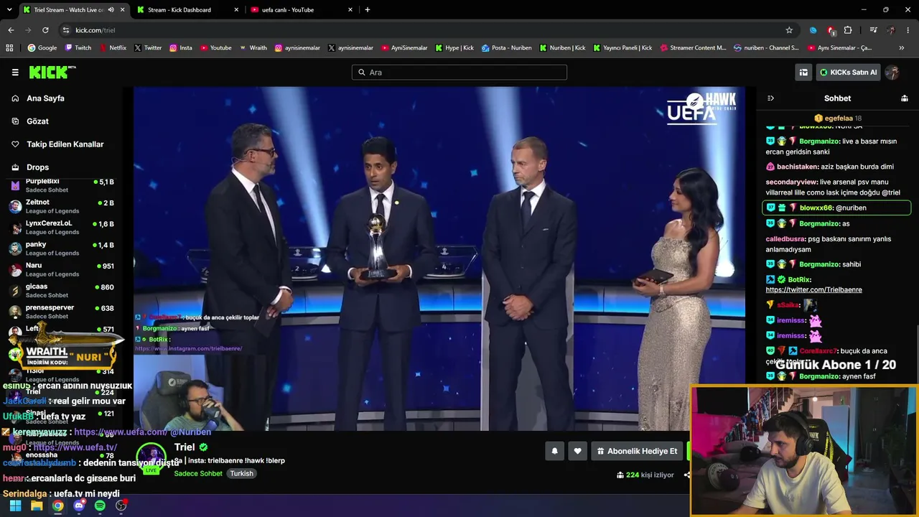This screenshot has height=517, width=919.
Task: Mute the Triel Stream tab audio
Action: tap(111, 10)
